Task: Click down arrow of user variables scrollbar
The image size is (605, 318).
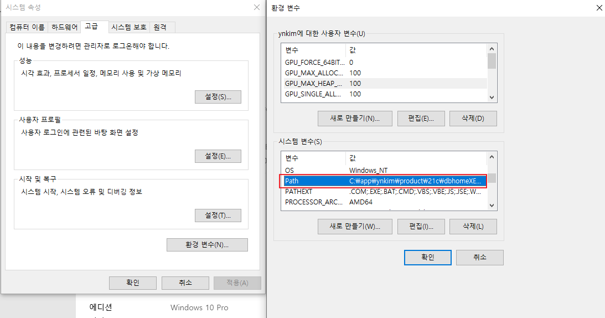Action: tap(492, 98)
